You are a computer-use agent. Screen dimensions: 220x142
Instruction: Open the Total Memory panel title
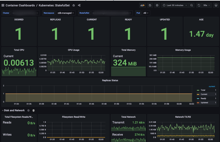tap(128, 50)
